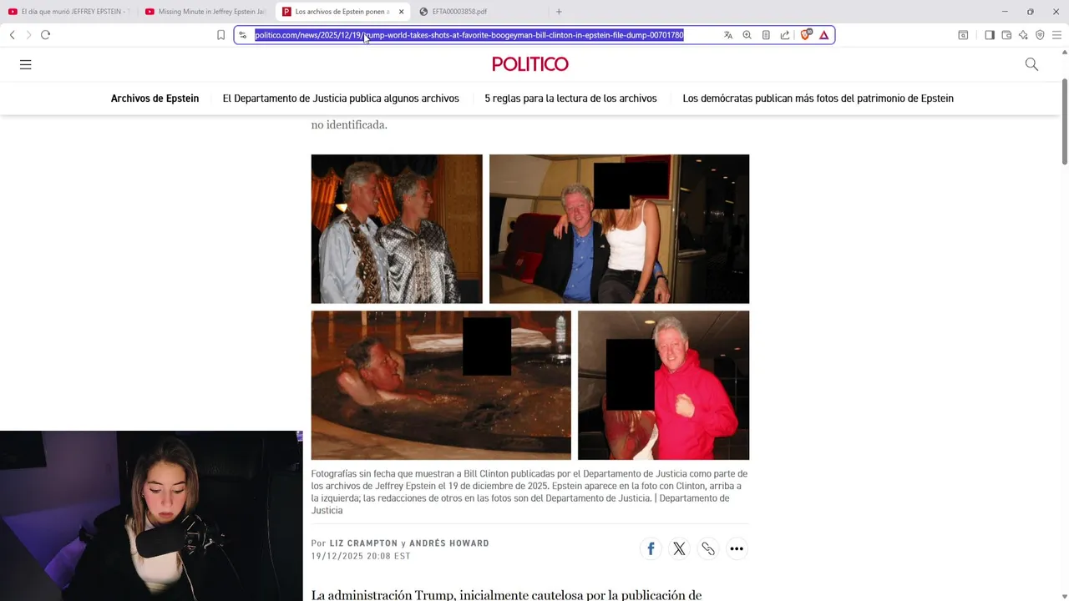Open photo of man in red hoodie
Viewport: 1069px width, 601px height.
(x=663, y=385)
